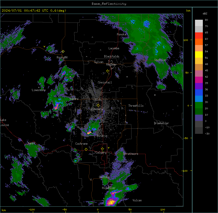Viewport: 218px width, 213px height.
Task: Select the yellow 51-54 dBZ legend swatch
Action: pos(199,54)
